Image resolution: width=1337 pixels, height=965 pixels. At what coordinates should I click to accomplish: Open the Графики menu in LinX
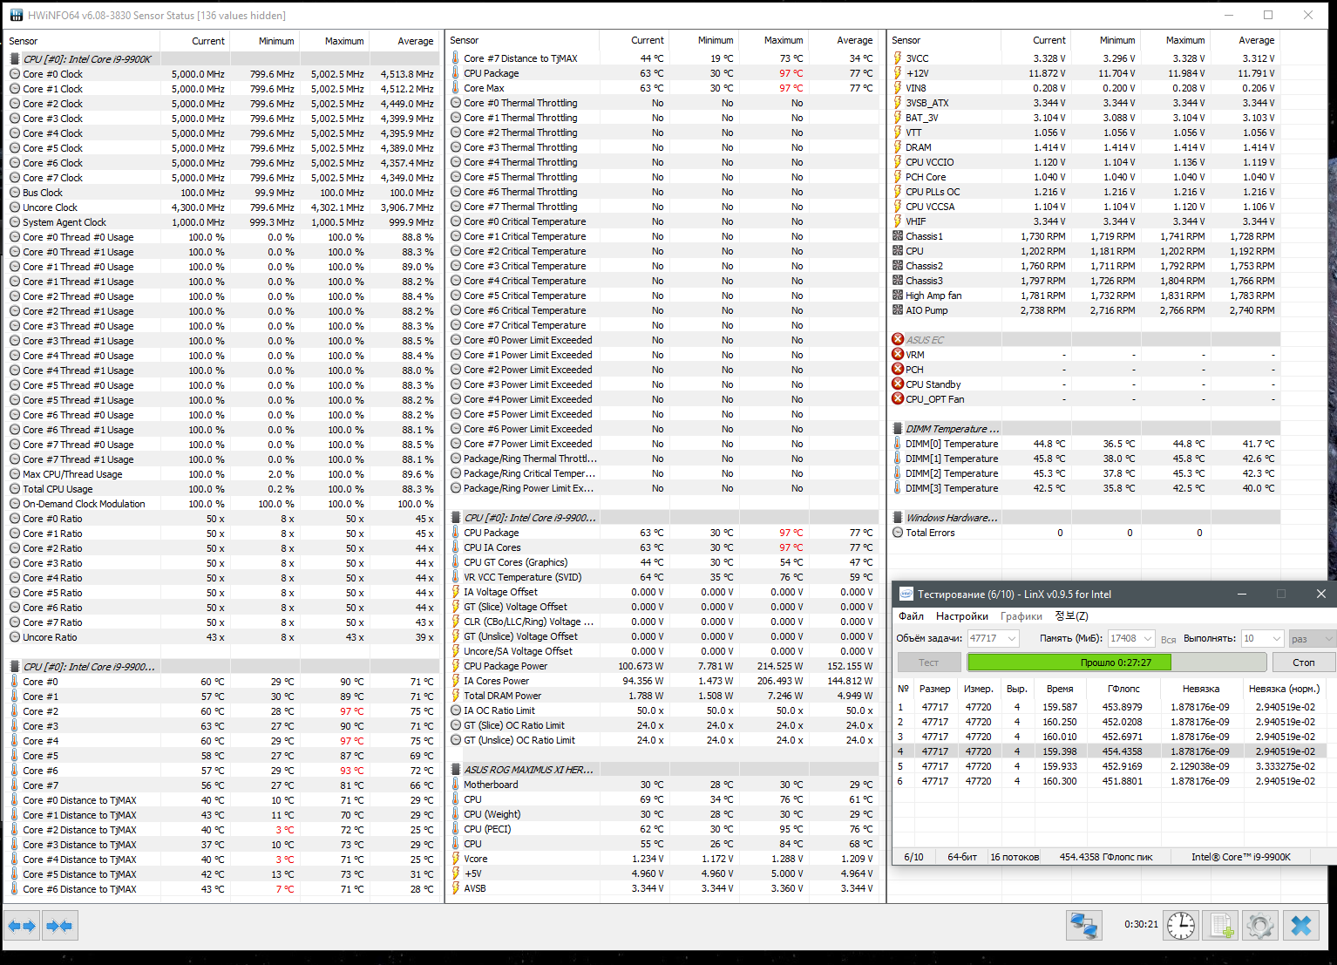(1021, 616)
